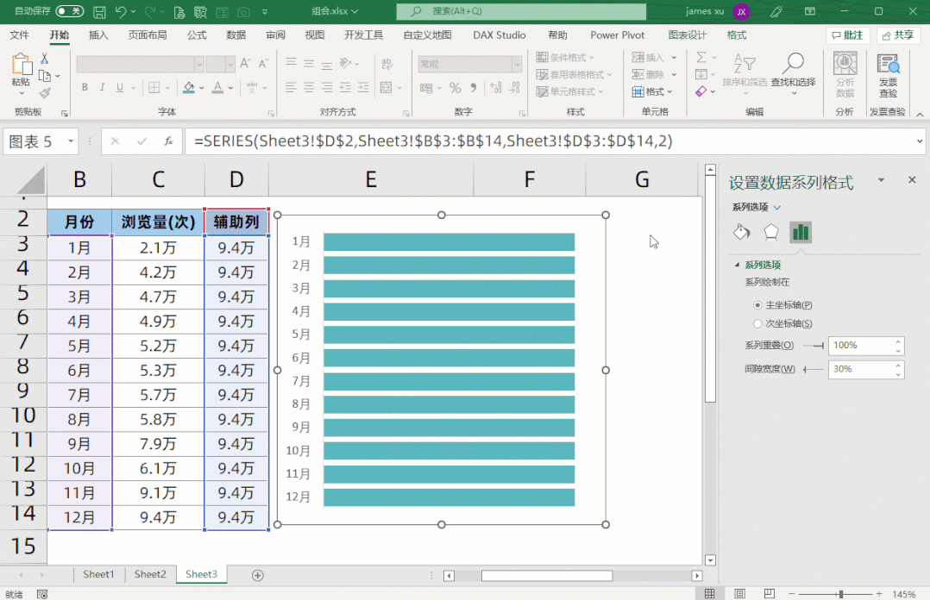Select Secondary Axis radio button

[x=757, y=324]
